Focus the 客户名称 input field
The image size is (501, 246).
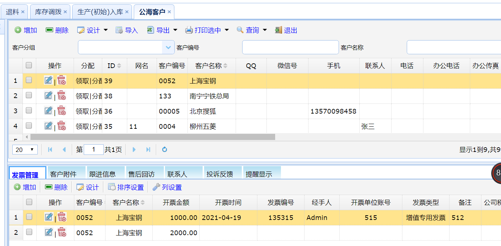(454, 47)
